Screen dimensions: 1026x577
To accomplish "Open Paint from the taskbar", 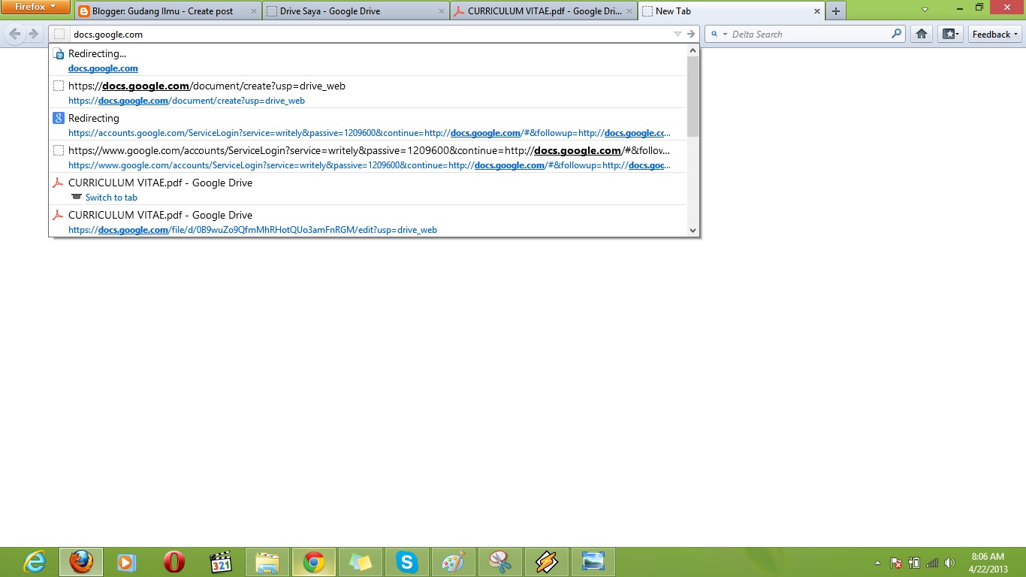I will tap(453, 562).
